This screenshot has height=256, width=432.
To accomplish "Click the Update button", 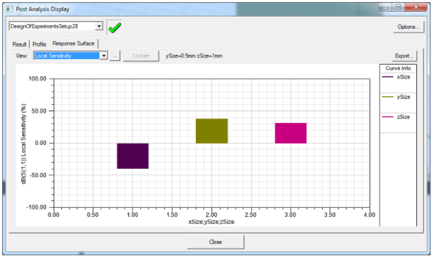I will (x=141, y=56).
